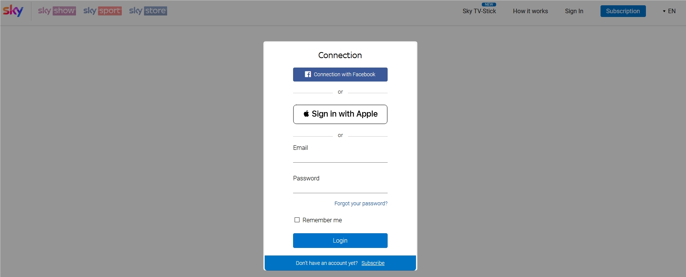Open the Sky Show brand logo
Screen dimensions: 686x277
57,11
